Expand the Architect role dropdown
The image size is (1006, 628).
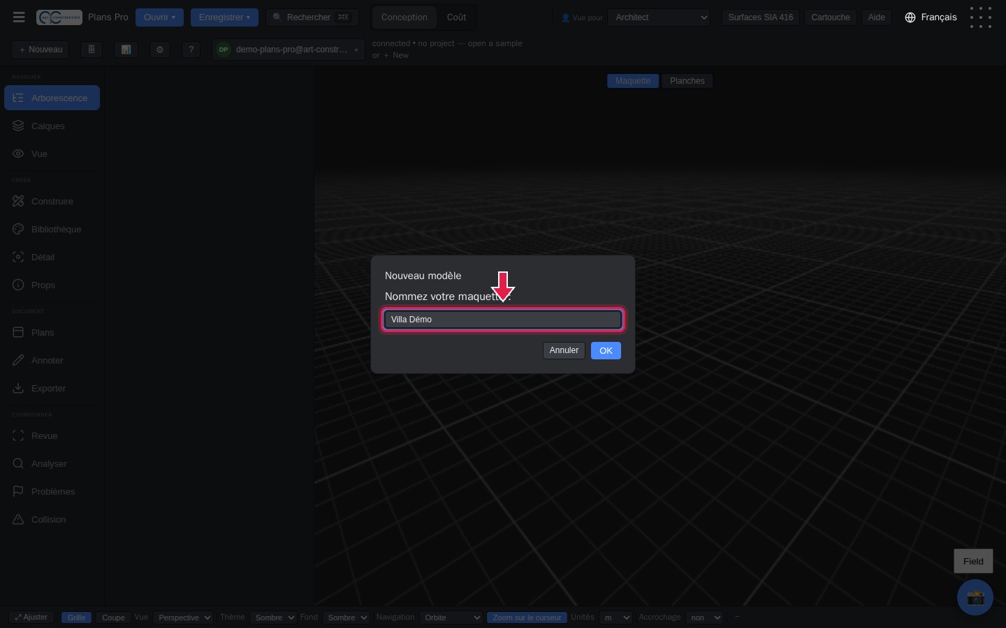(x=659, y=17)
